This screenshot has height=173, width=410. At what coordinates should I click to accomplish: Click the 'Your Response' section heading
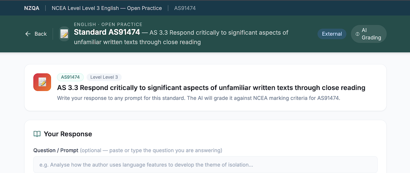[x=68, y=134]
